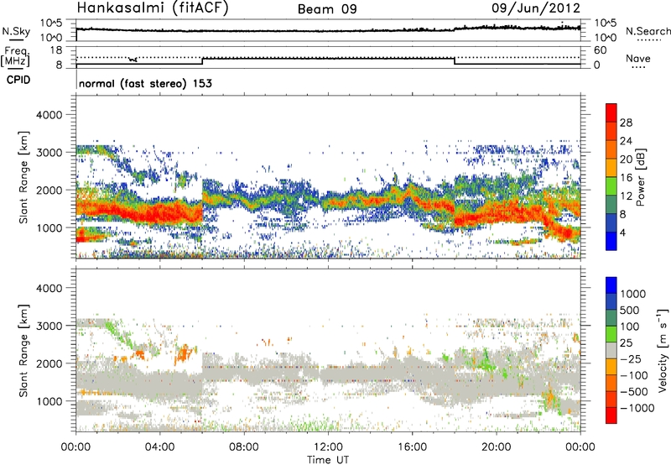Image resolution: width=671 pixels, height=465 pixels.
Task: Click the '60' tick on the Nave axis
Action: [601, 50]
